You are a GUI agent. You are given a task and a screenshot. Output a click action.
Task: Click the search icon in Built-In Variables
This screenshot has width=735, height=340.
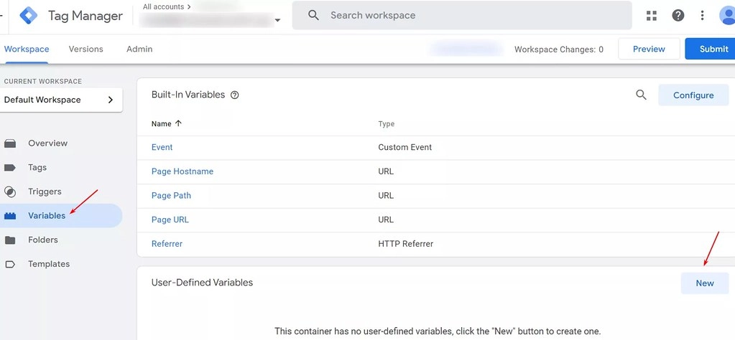coord(641,95)
